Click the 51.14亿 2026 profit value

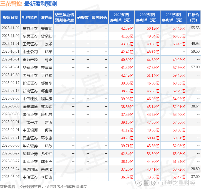pyautogui.click(x=153, y=75)
